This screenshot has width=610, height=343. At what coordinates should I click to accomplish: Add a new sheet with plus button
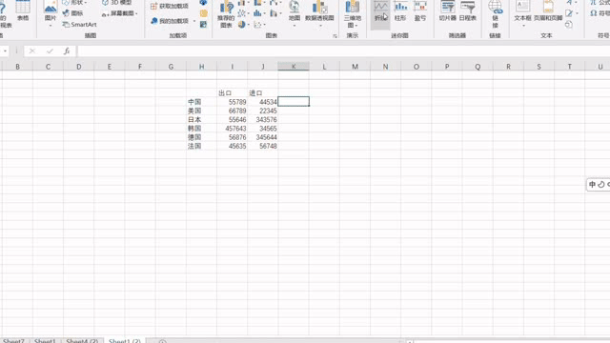pyautogui.click(x=163, y=341)
